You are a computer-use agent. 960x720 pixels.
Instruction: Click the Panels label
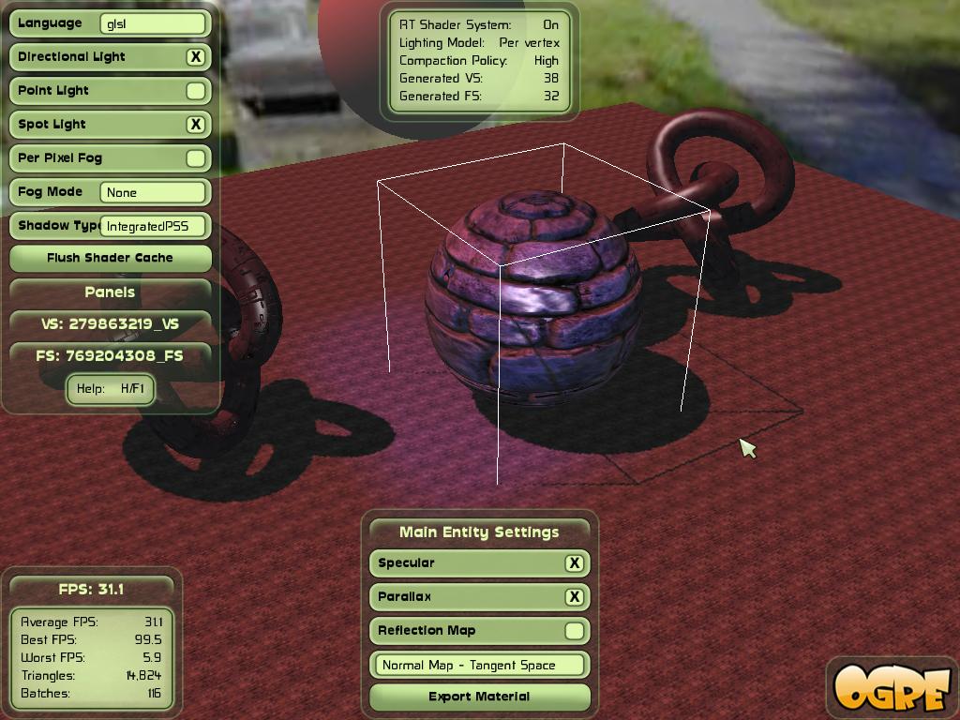click(111, 292)
